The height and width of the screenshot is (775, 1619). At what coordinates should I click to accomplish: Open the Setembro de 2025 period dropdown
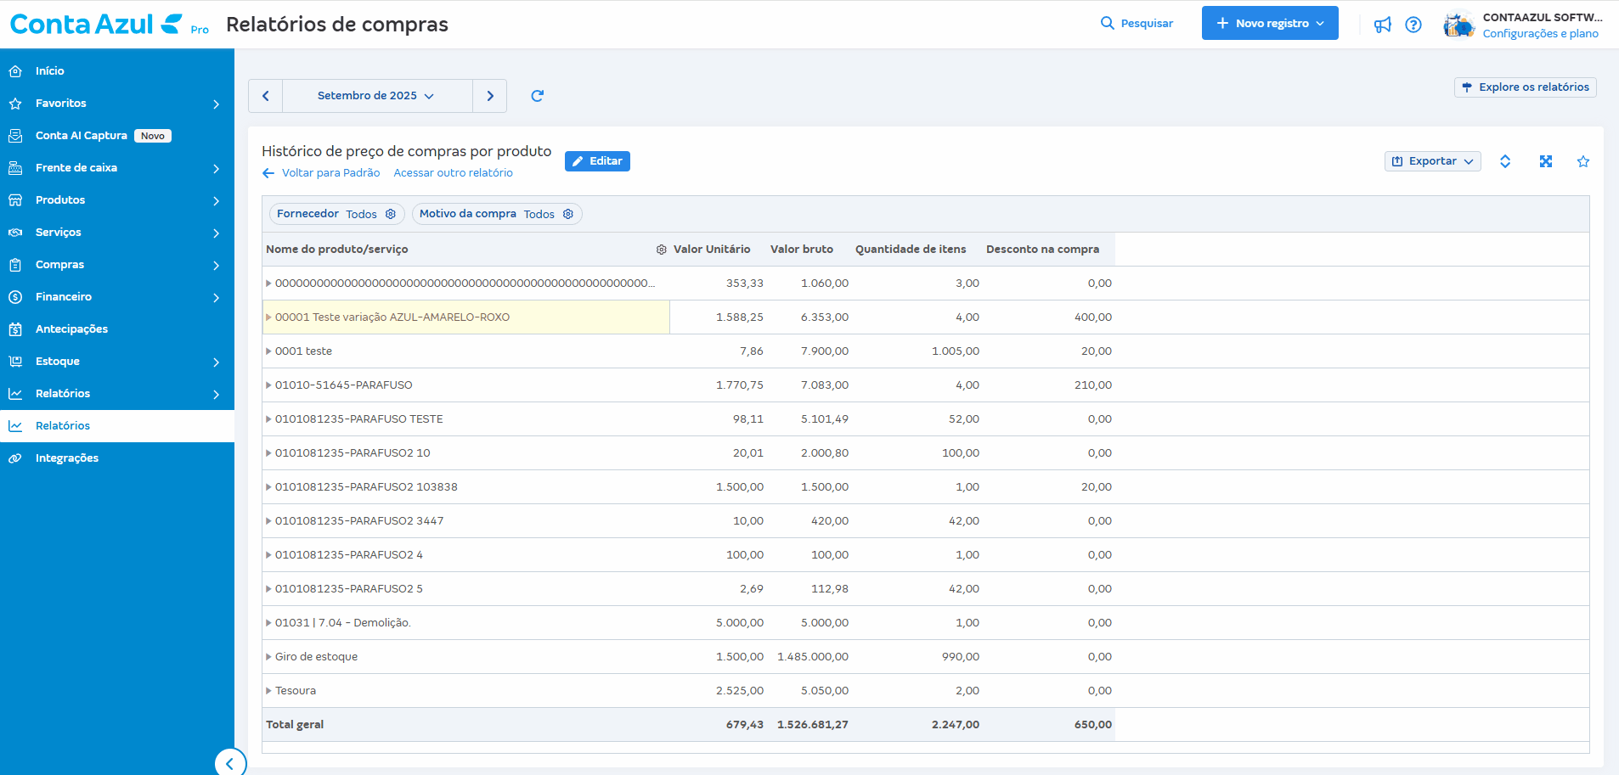tap(376, 96)
